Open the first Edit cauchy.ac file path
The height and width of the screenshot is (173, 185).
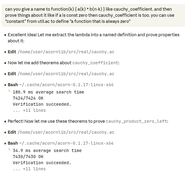point(66,52)
